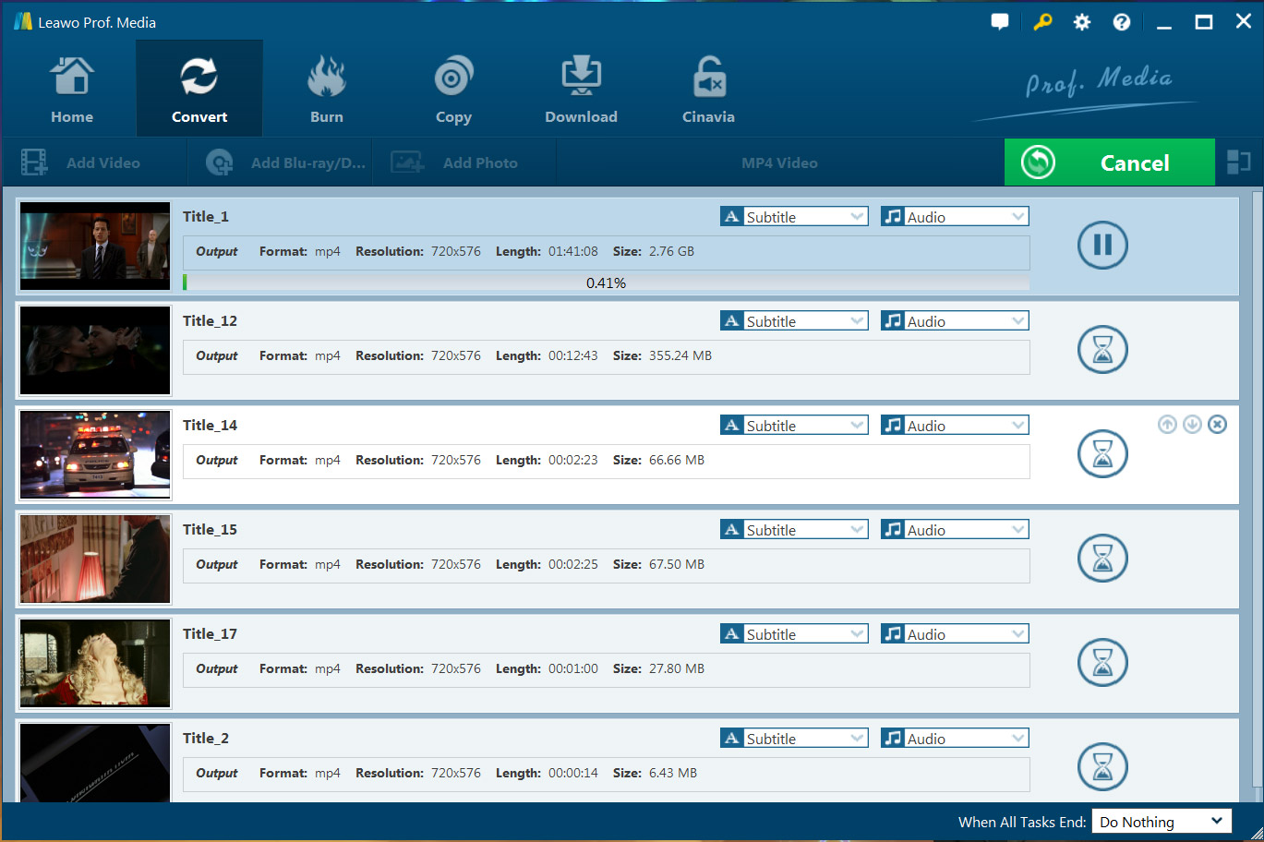This screenshot has height=842, width=1264.
Task: Open Subtitle dropdown for Title_17
Action: point(794,634)
